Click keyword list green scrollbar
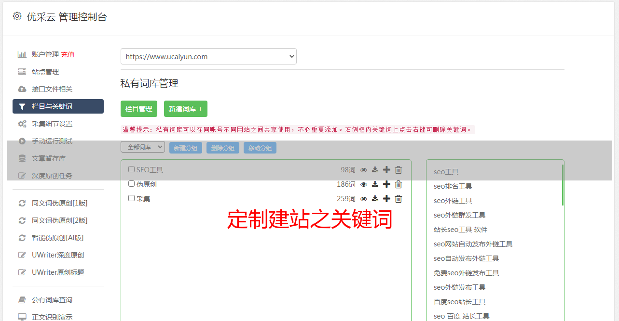 point(563,185)
